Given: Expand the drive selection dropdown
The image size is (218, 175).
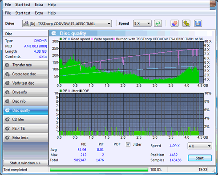Looking at the screenshot, I should pos(67,23).
